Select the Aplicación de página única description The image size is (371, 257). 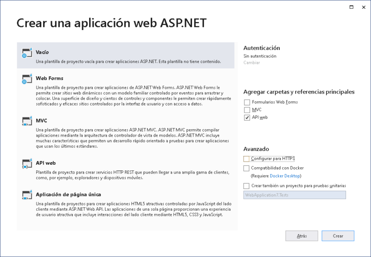click(134, 209)
